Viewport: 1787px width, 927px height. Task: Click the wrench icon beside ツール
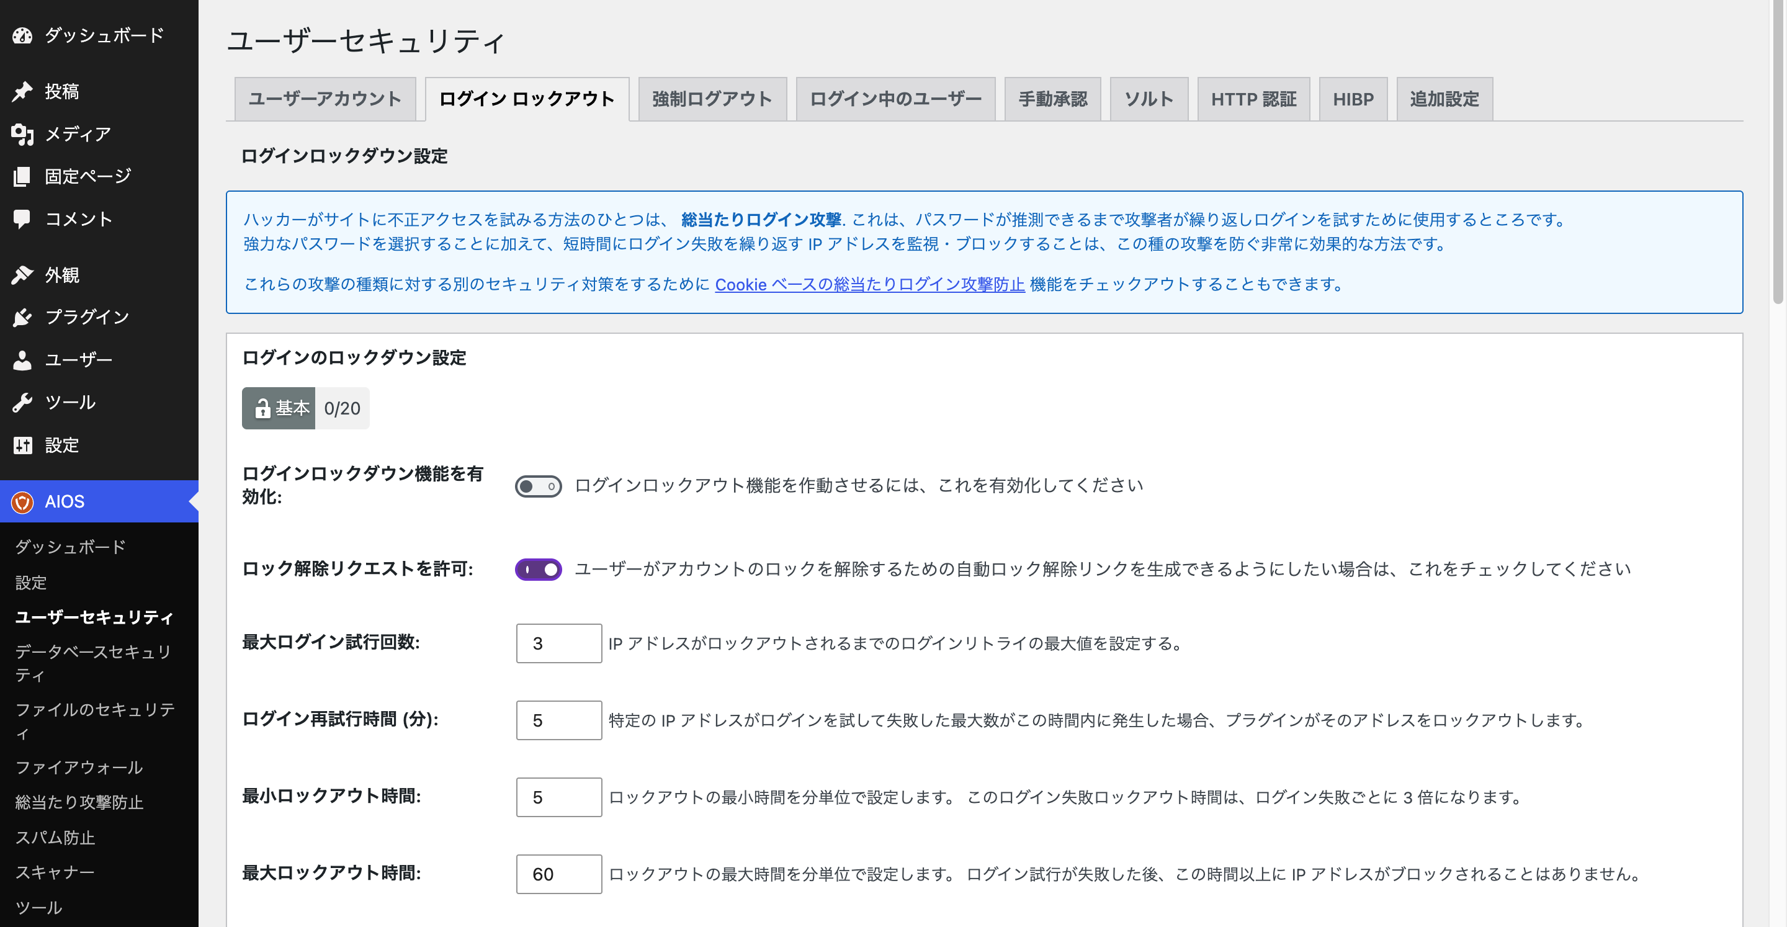(x=22, y=403)
